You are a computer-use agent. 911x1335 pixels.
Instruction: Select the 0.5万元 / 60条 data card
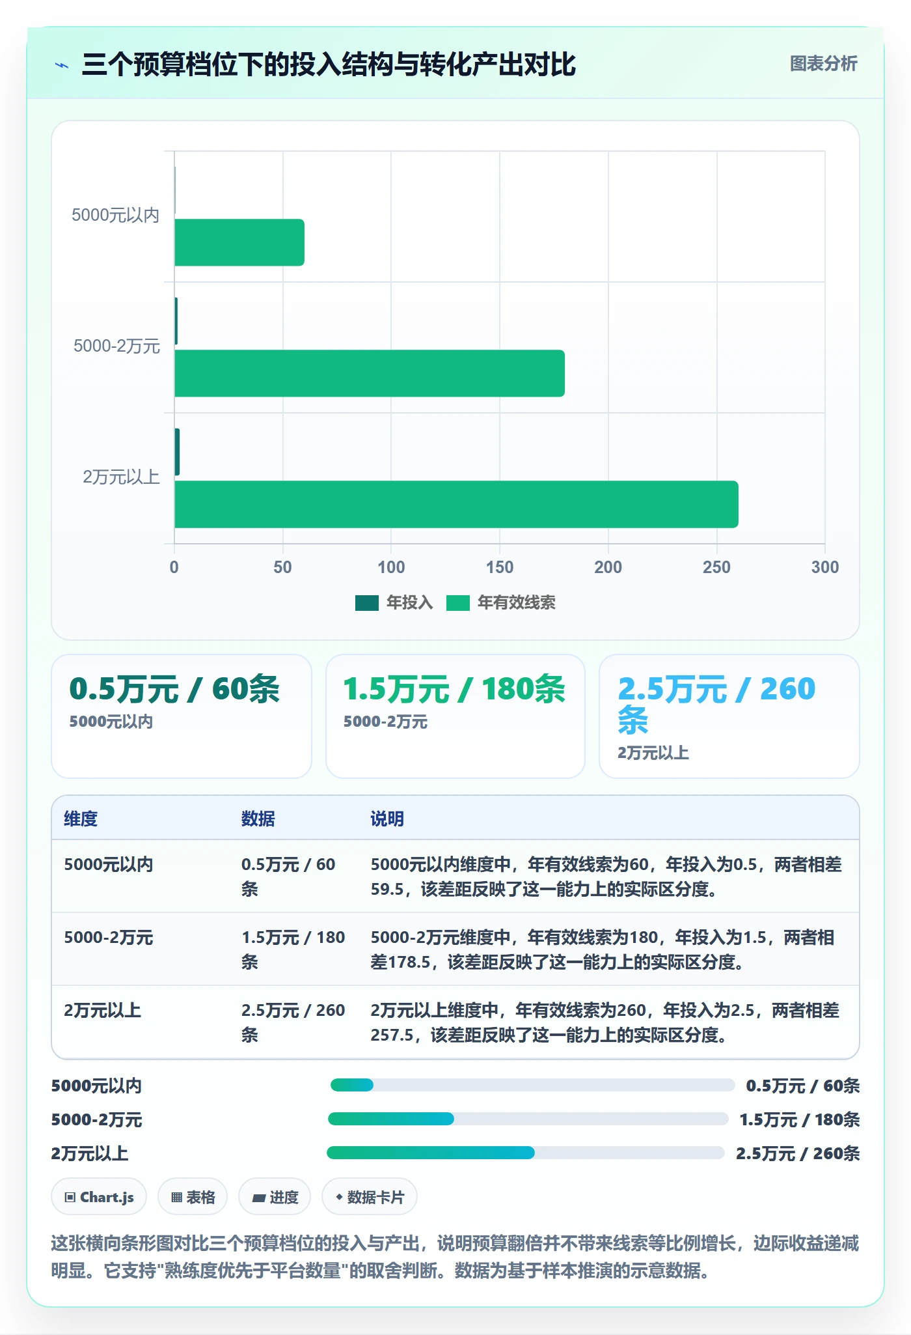click(x=182, y=716)
